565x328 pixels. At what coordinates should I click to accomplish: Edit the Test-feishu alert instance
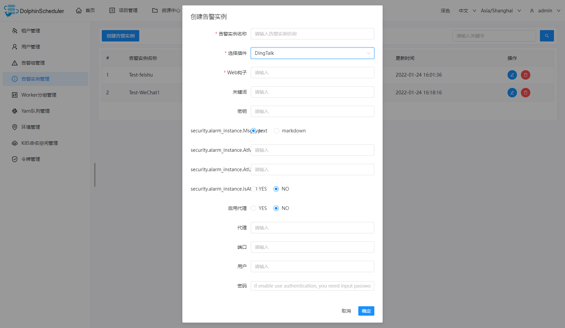coord(512,75)
